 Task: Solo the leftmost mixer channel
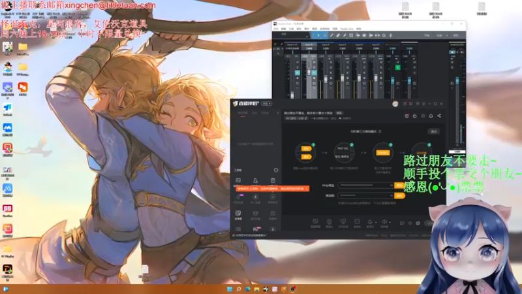coord(298,67)
